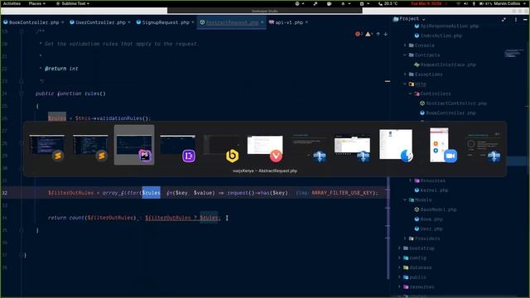Go to previous highlighted error arrow
The width and height of the screenshot is (530, 298).
[378, 34]
